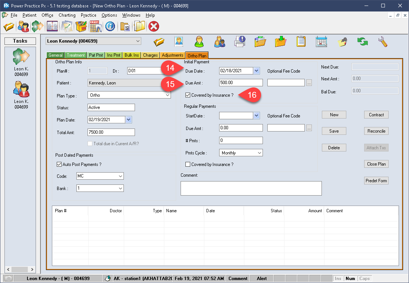The width and height of the screenshot is (409, 283).
Task: Select the dollar task icon for Leon K.
Action: (x=21, y=57)
